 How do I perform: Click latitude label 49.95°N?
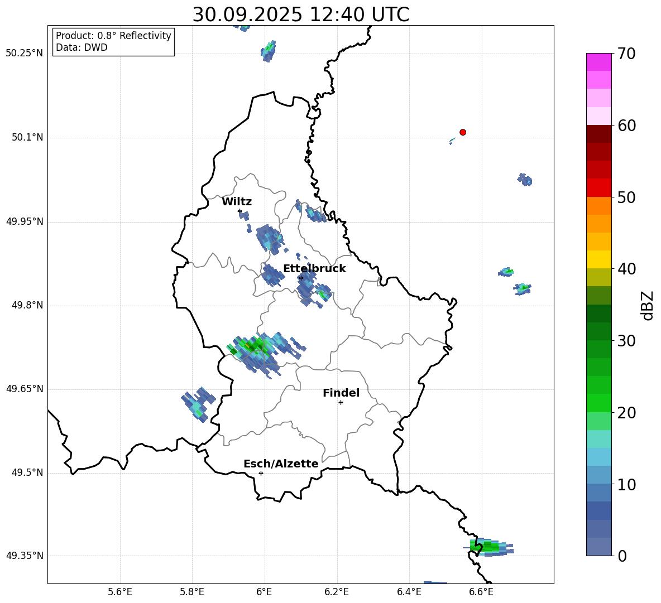click(x=25, y=221)
